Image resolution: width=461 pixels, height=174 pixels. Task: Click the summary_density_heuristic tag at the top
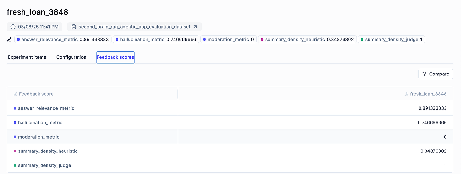[x=307, y=40]
